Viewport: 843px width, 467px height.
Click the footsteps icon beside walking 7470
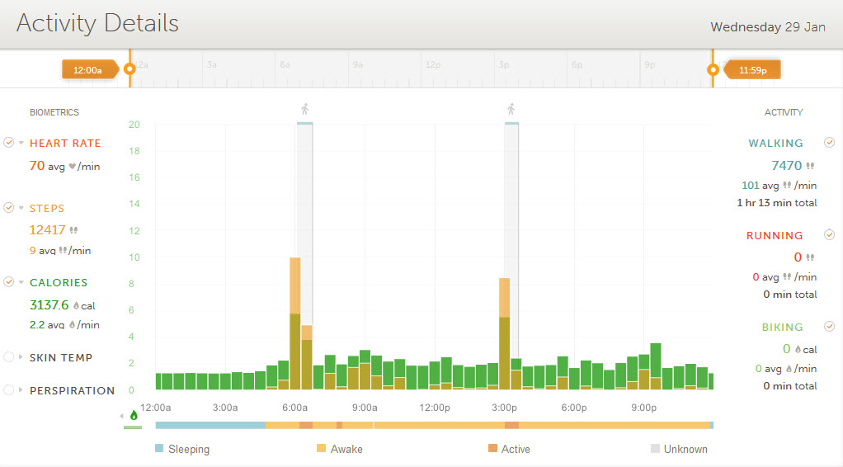coord(810,166)
